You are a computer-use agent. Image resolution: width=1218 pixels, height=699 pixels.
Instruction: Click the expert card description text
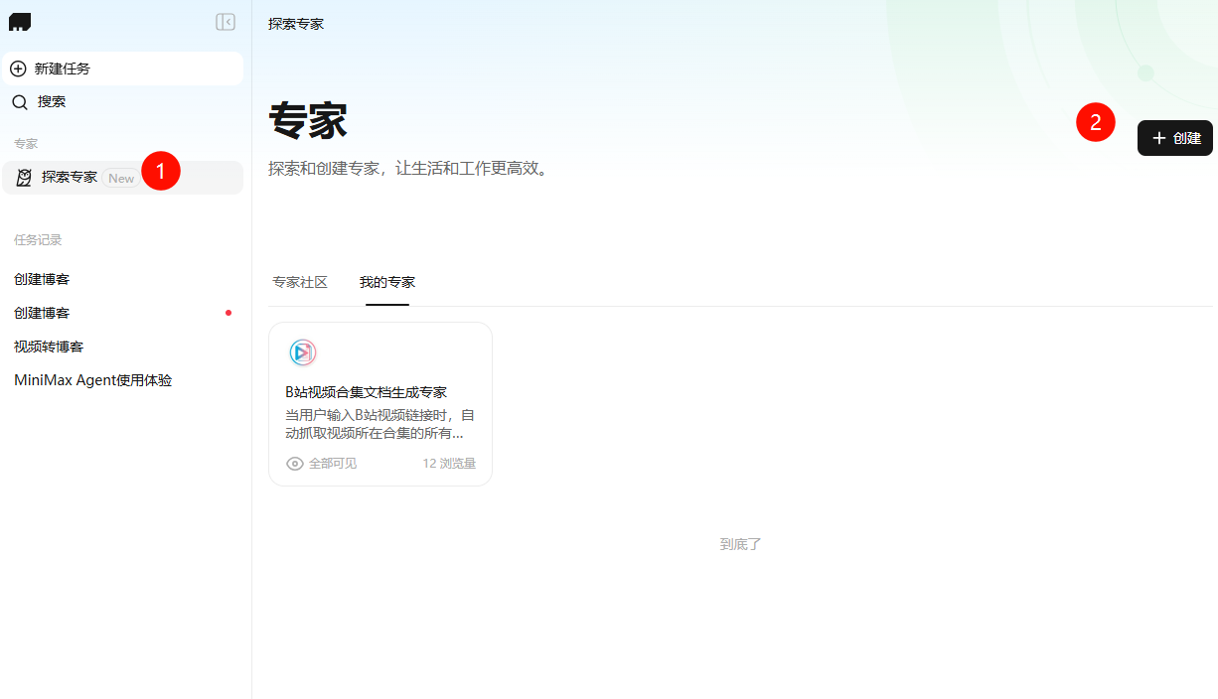pos(380,424)
